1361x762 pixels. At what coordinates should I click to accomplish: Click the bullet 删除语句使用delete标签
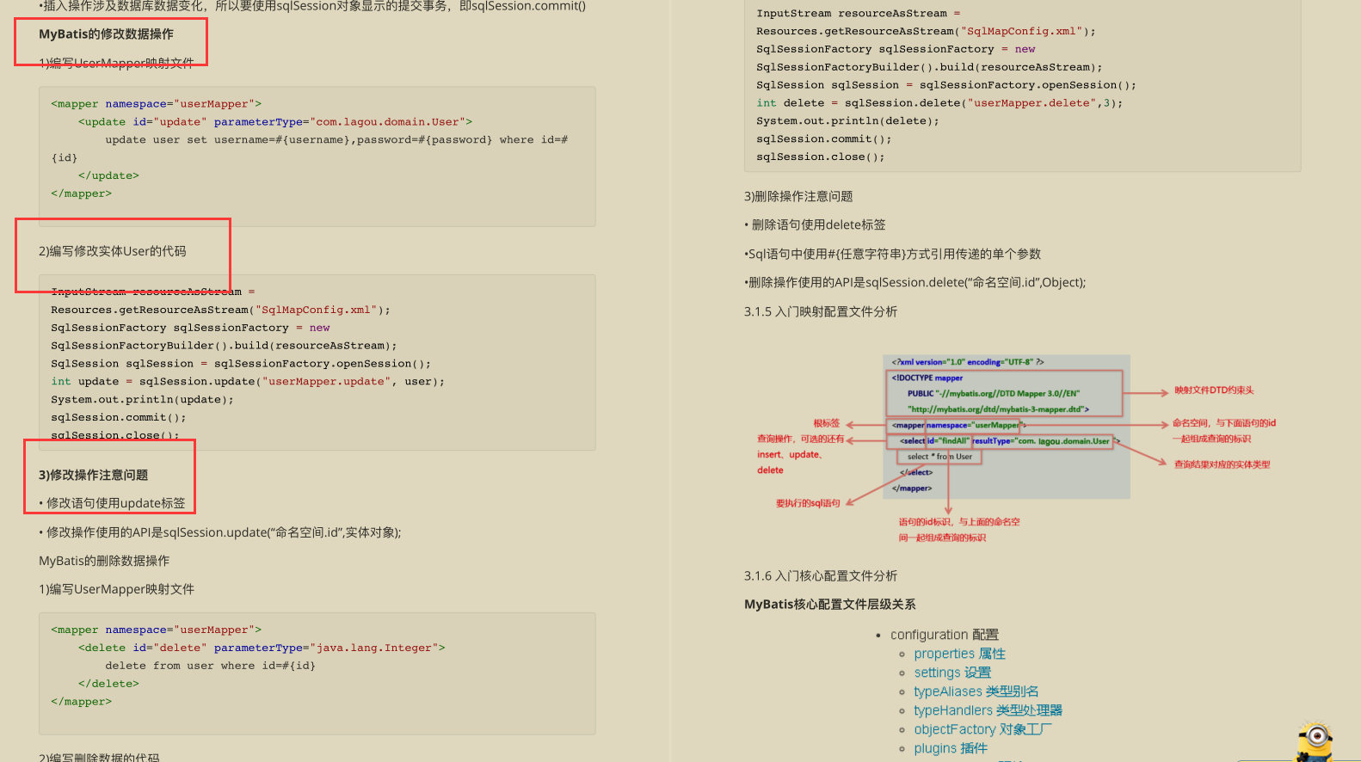pos(815,224)
